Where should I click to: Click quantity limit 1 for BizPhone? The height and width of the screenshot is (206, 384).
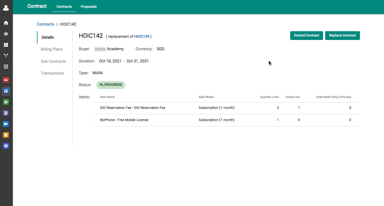(x=278, y=120)
